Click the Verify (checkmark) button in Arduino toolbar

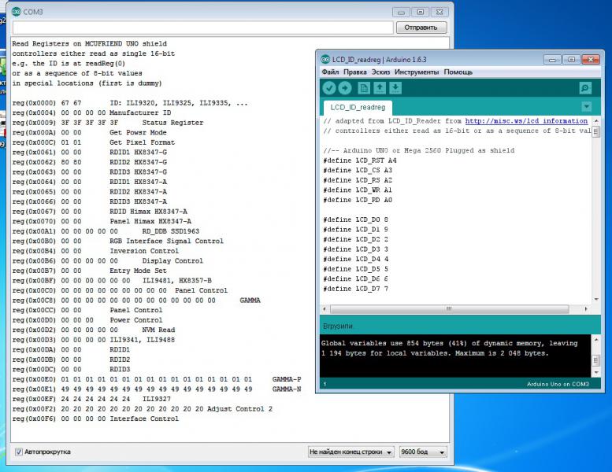click(x=329, y=88)
